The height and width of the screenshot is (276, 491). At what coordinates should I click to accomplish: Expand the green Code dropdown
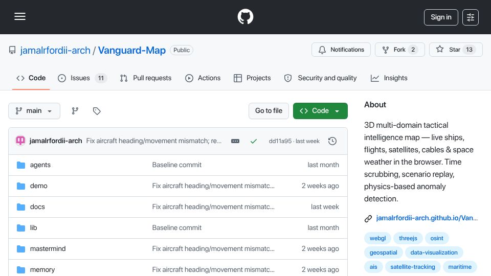320,111
